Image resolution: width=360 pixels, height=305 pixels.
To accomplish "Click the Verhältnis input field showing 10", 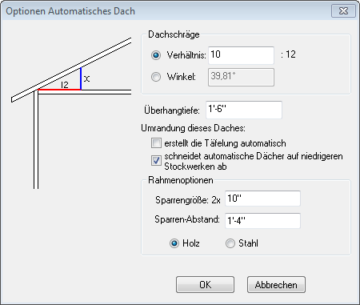I will [241, 55].
